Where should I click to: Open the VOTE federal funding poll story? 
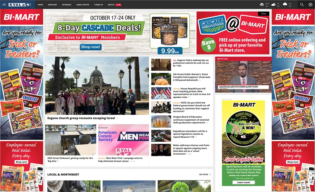click(x=192, y=107)
